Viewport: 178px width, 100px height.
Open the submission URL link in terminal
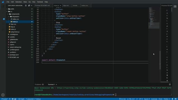[103, 89]
